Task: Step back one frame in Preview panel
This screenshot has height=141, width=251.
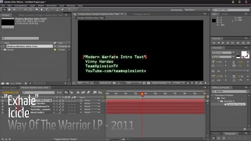Action: [218, 43]
